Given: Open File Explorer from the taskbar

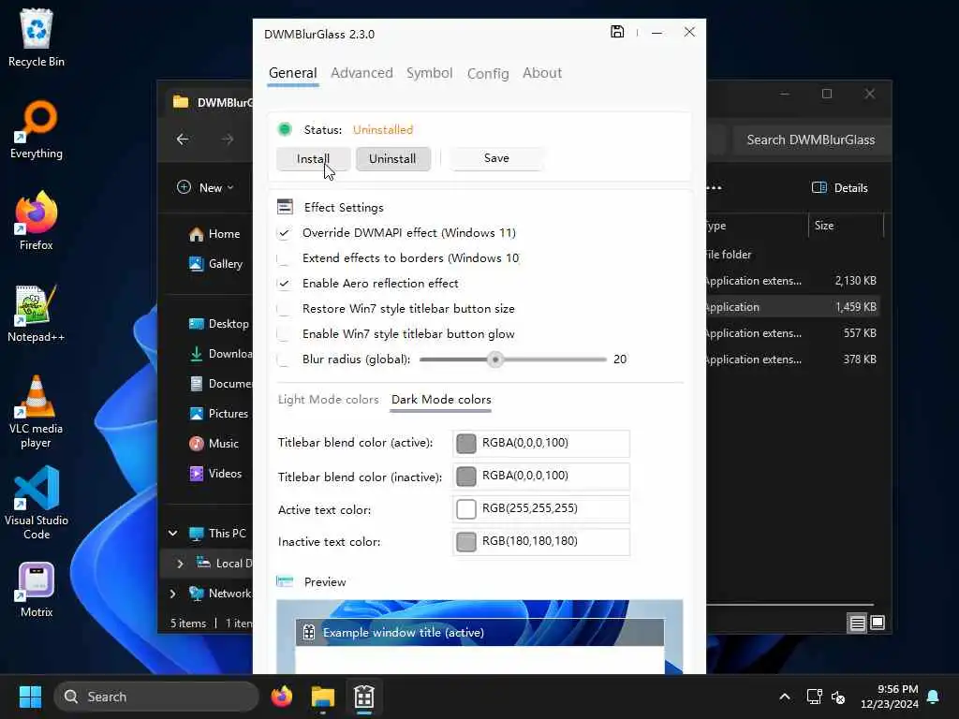Looking at the screenshot, I should tap(323, 697).
